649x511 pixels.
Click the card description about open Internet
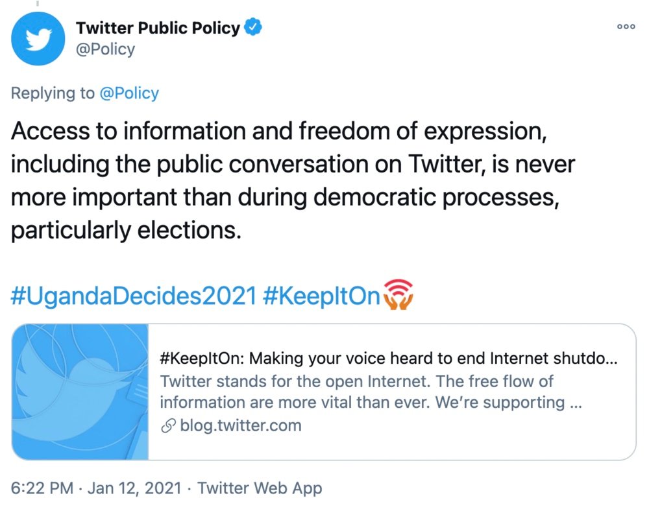click(370, 392)
